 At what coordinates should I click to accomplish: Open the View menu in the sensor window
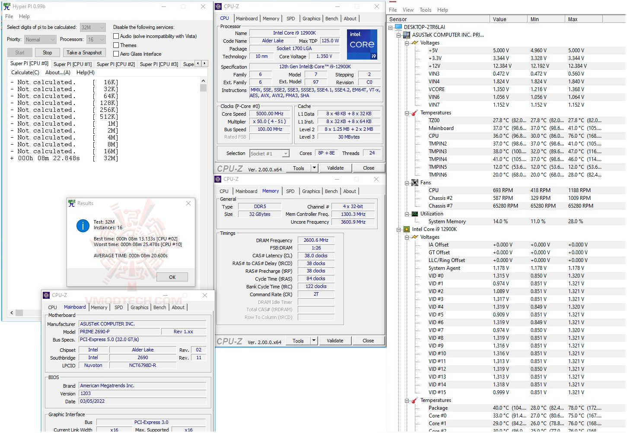tap(407, 9)
